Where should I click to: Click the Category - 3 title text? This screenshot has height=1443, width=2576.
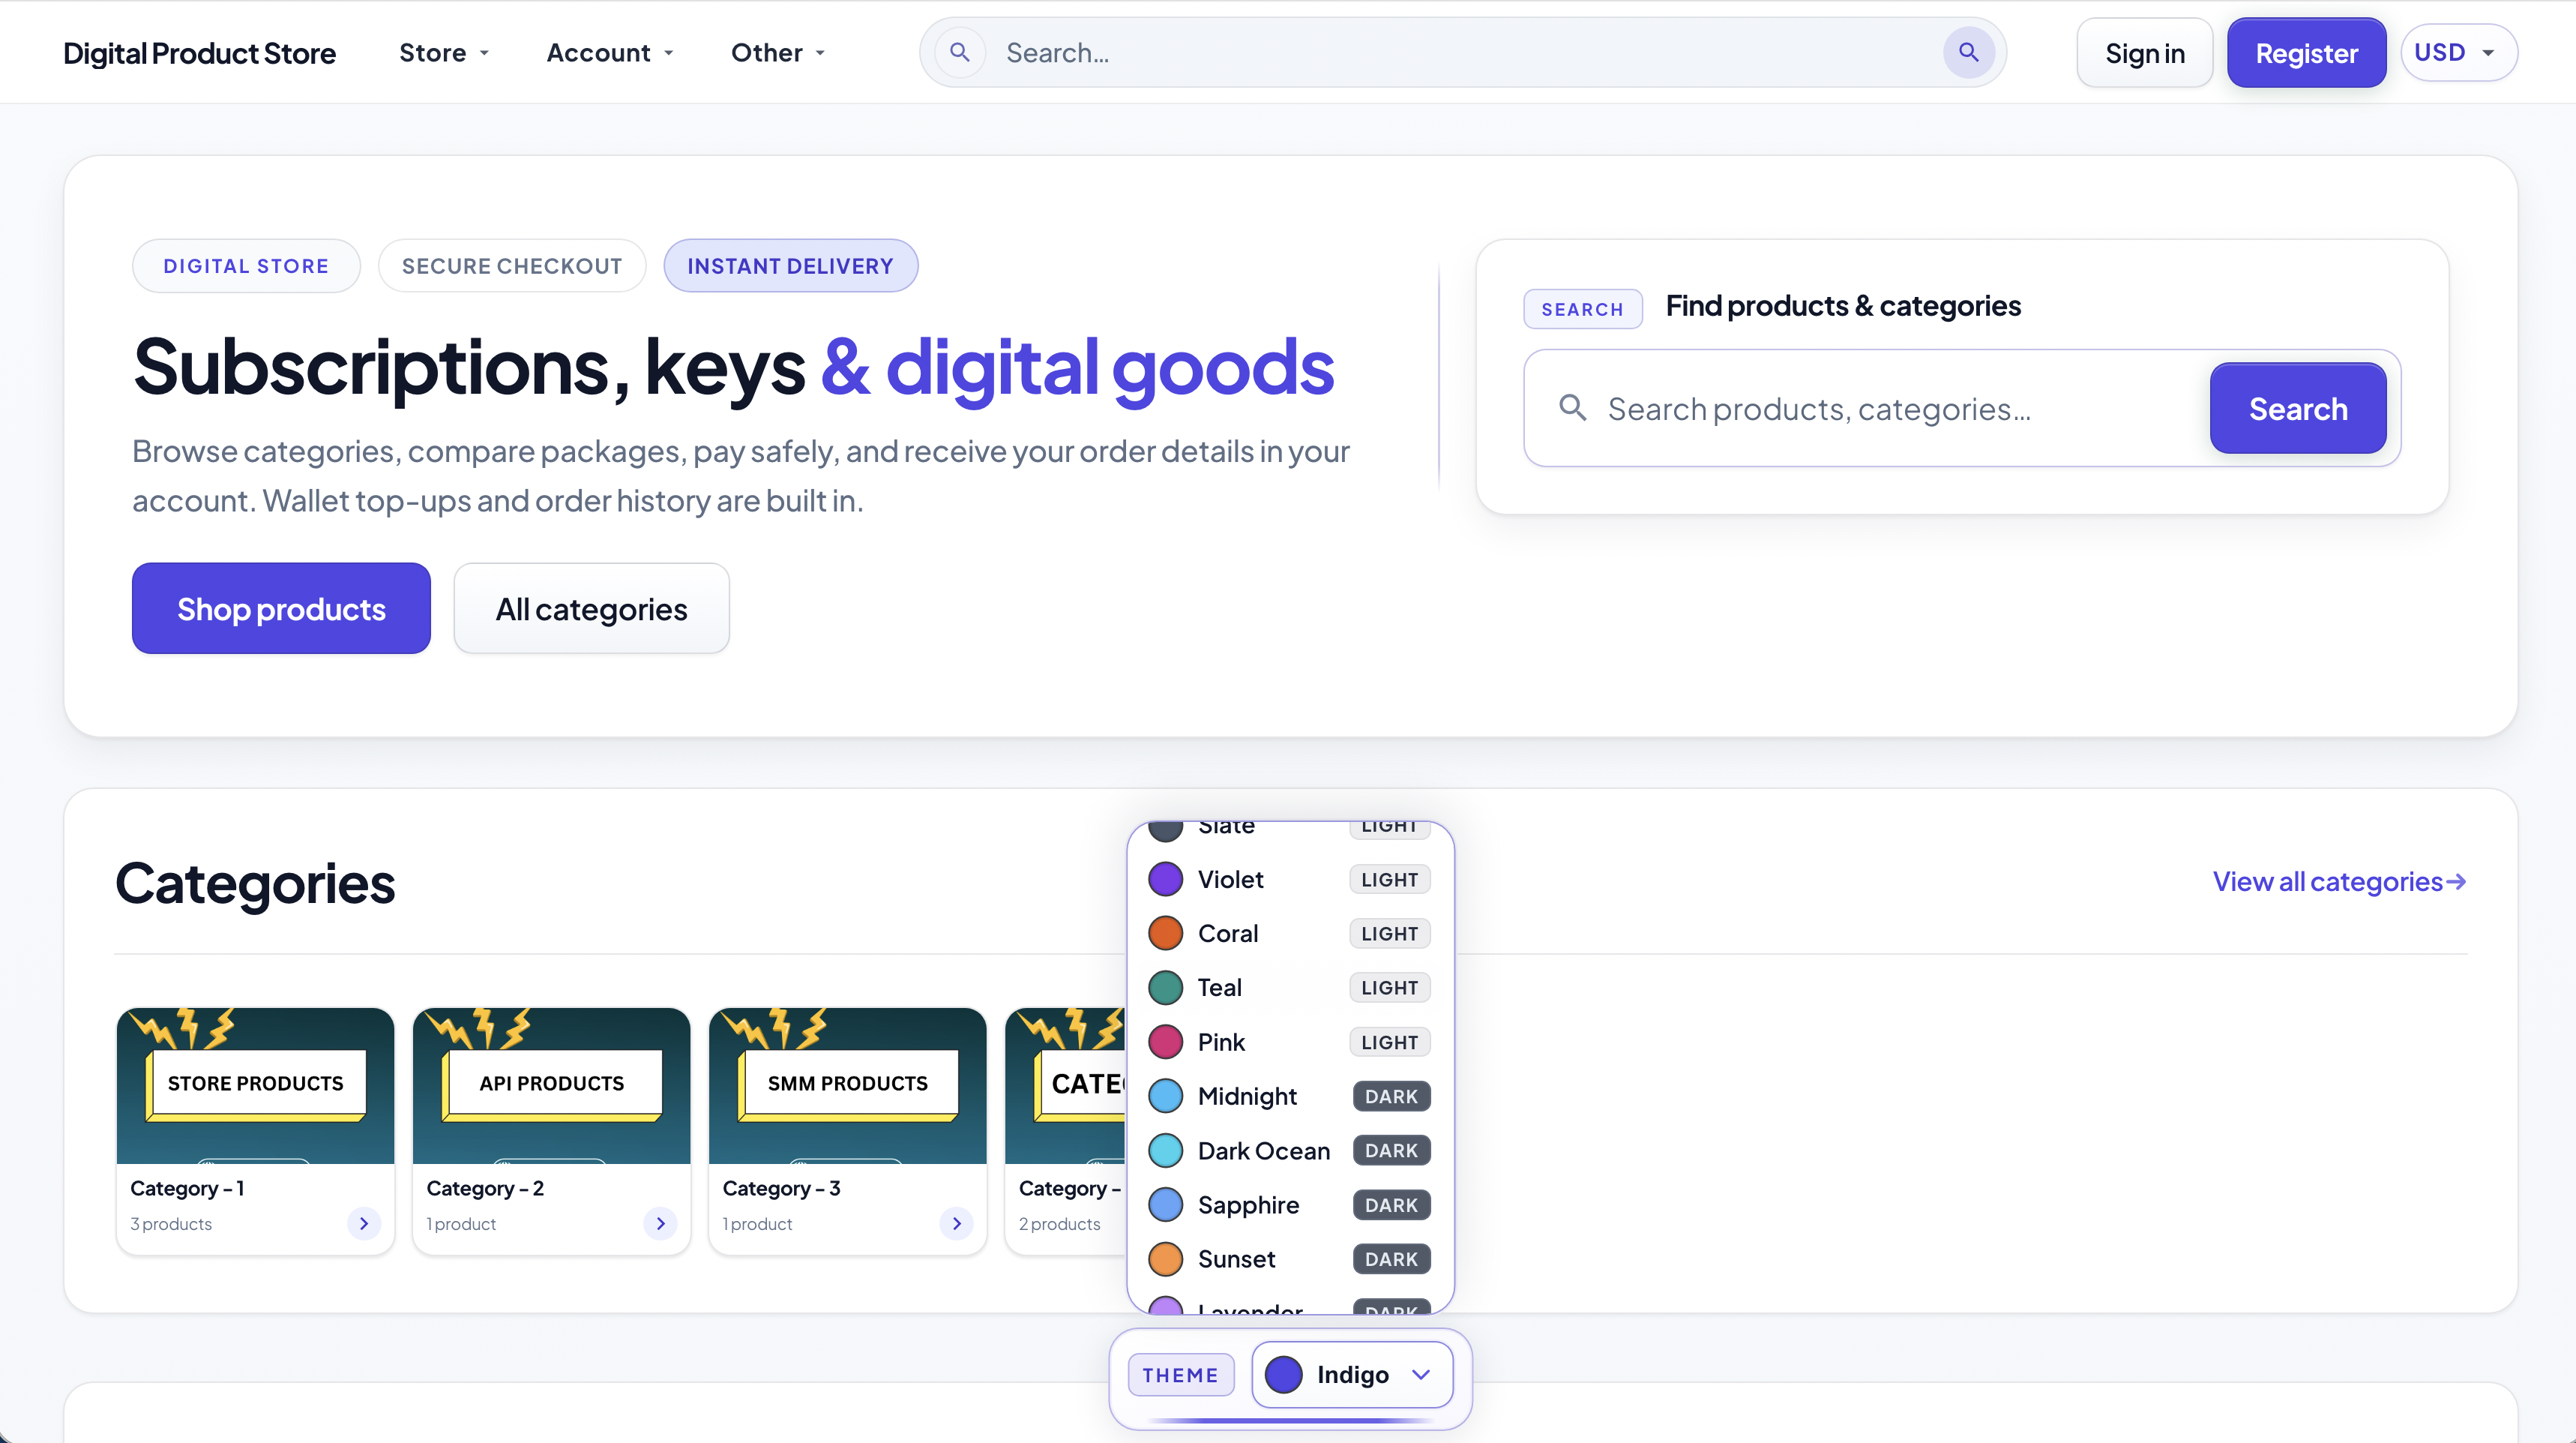point(781,1188)
